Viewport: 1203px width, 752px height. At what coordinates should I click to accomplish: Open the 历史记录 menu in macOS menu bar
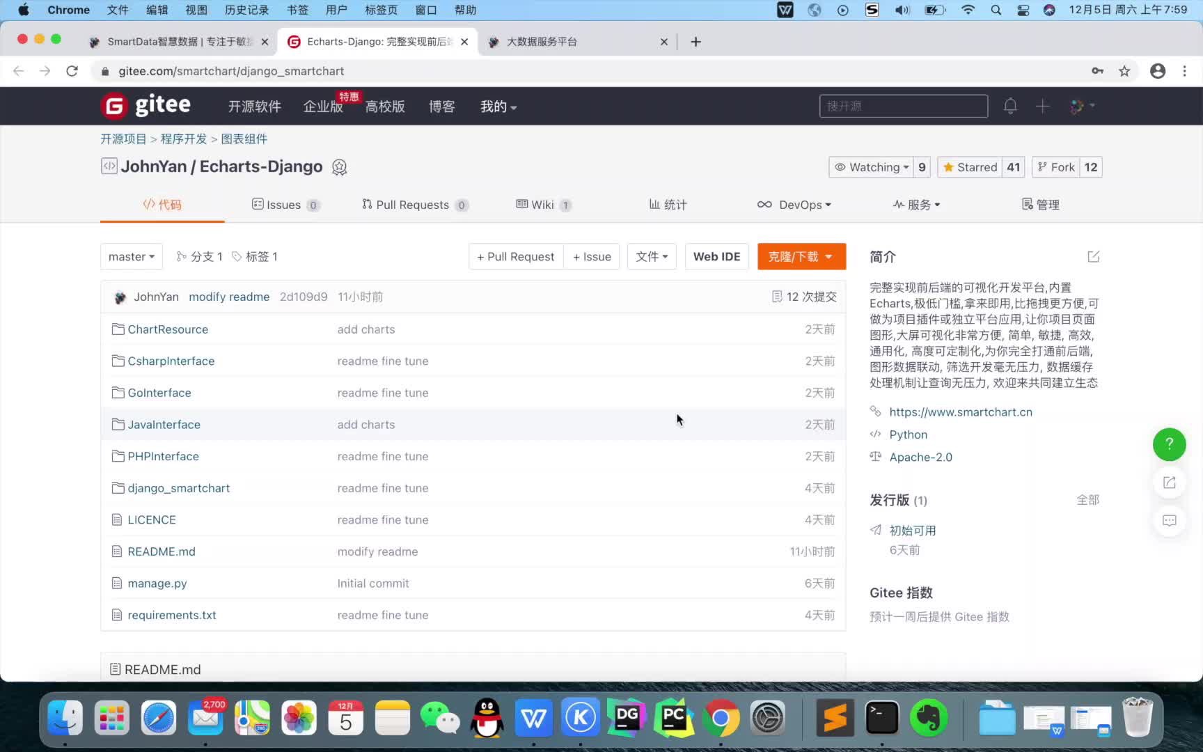pos(246,10)
